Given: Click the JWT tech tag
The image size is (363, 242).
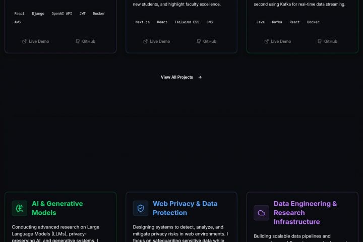Looking at the screenshot, I should [x=82, y=14].
